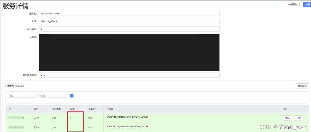This screenshot has height=132, width=311.
Task: Click metadata text in the 9010 row
Action: (x=127, y=117)
